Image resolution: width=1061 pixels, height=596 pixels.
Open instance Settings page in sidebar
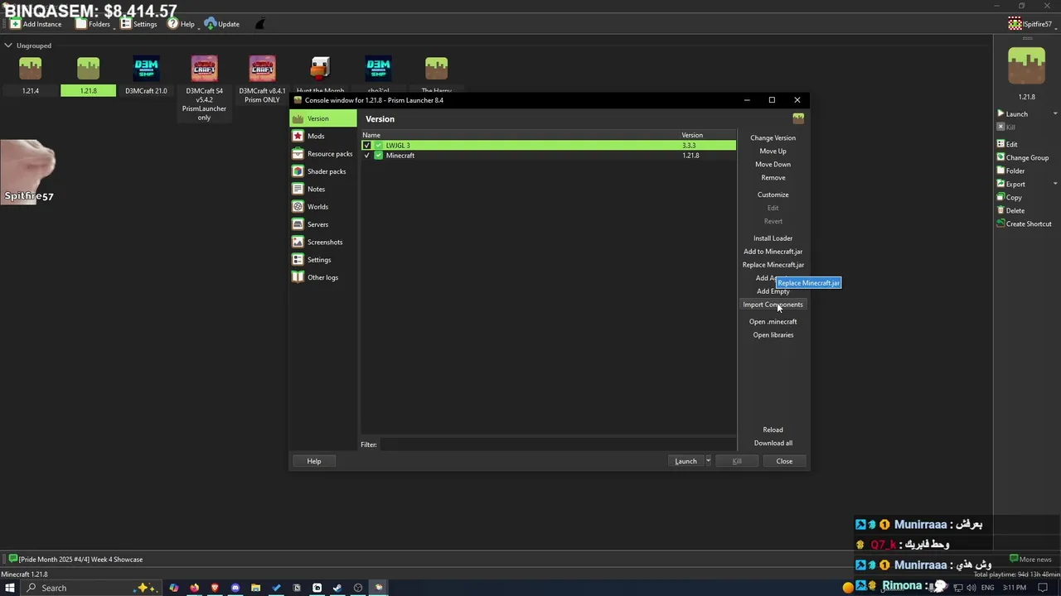[323, 260]
